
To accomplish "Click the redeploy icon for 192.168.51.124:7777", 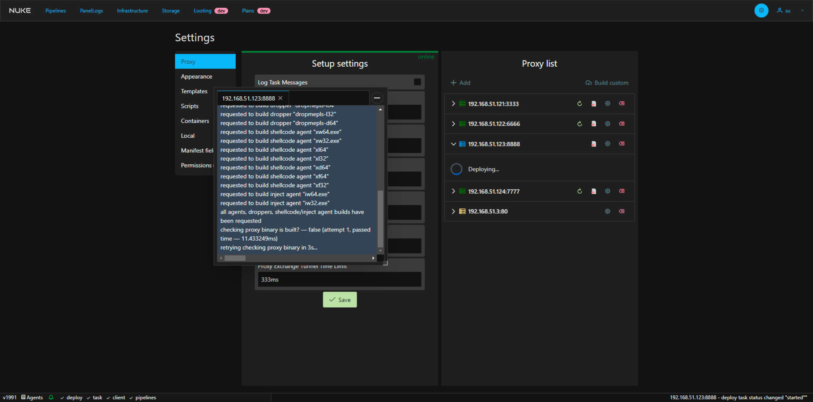I will (x=579, y=191).
